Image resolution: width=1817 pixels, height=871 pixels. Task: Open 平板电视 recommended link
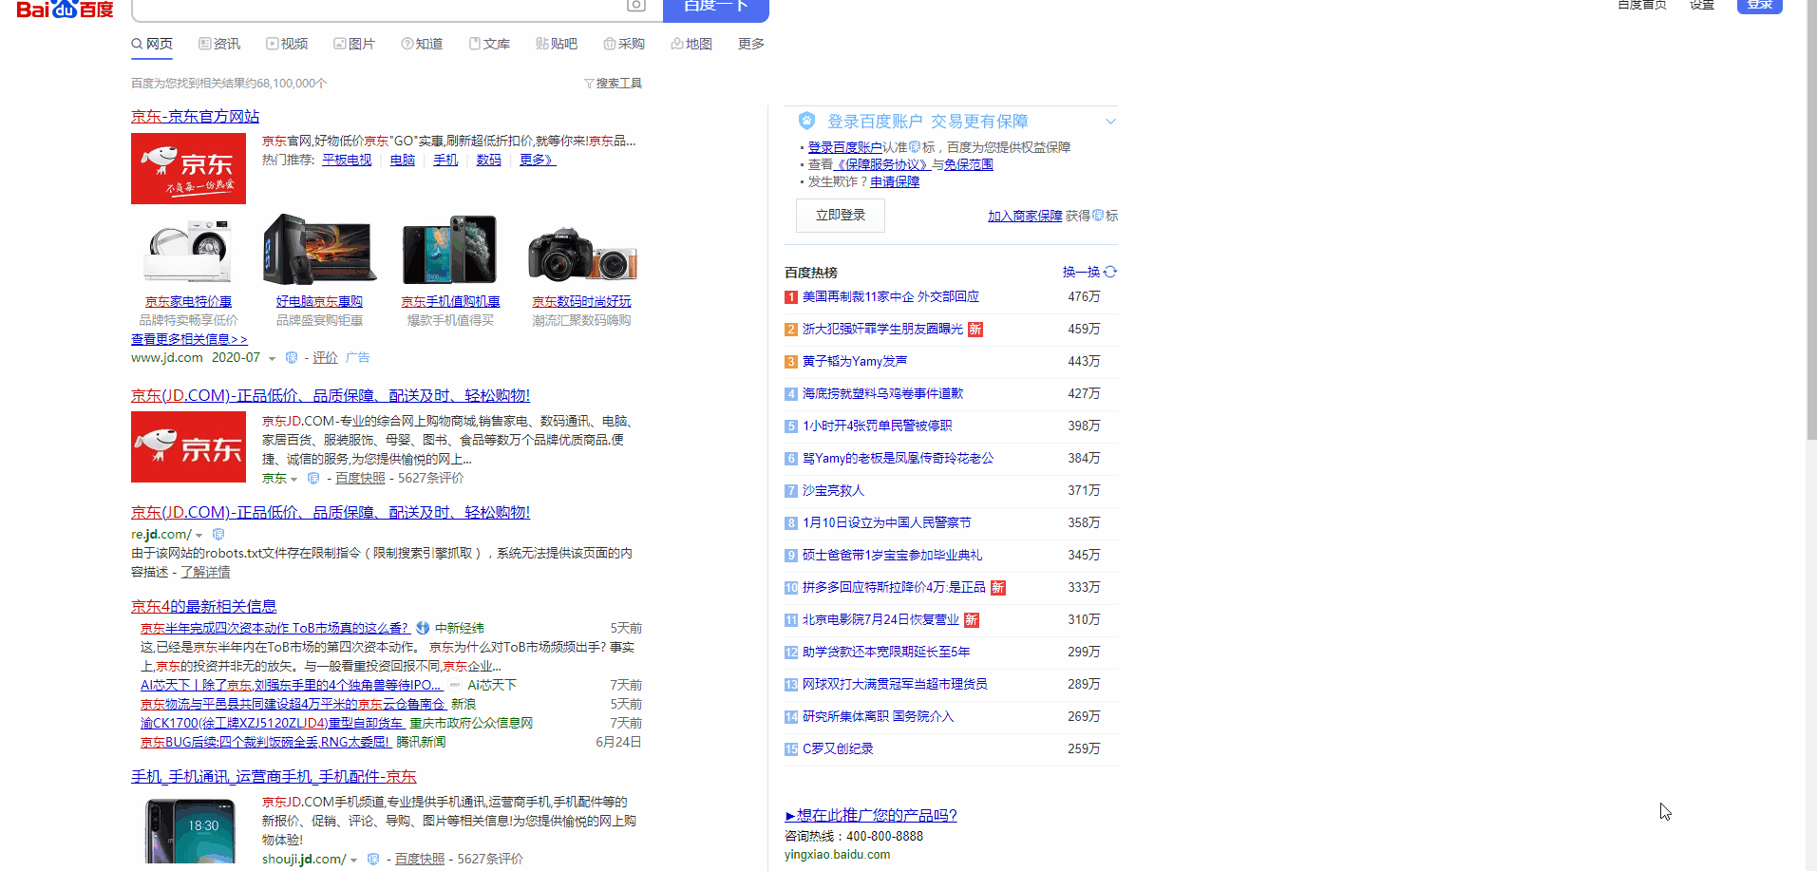coord(347,160)
